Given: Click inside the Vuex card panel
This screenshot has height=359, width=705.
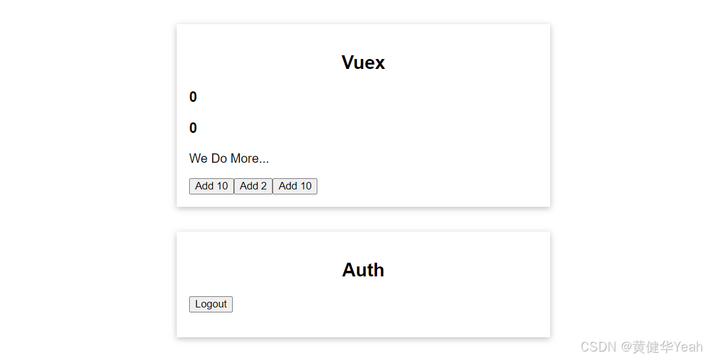Looking at the screenshot, I should [x=436, y=124].
